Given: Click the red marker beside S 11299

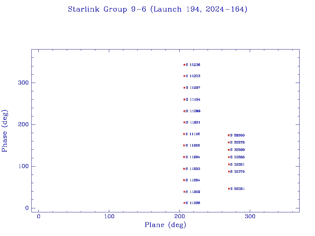Looking at the screenshot, I should pyautogui.click(x=185, y=111).
